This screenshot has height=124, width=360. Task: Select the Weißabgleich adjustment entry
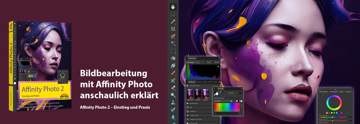tap(202, 103)
